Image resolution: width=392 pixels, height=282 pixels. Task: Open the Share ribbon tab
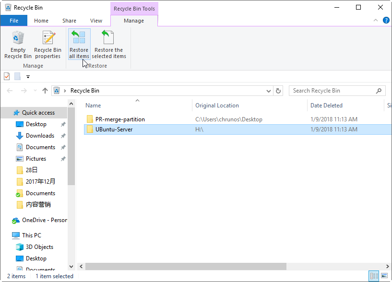point(69,21)
